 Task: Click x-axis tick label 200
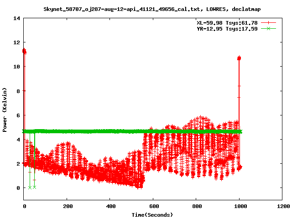point(68,206)
